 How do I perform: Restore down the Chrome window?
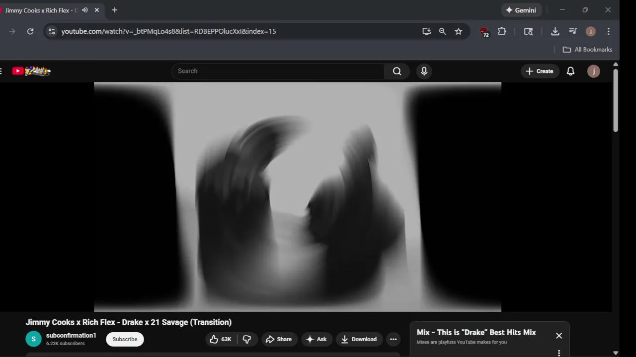coord(585,10)
